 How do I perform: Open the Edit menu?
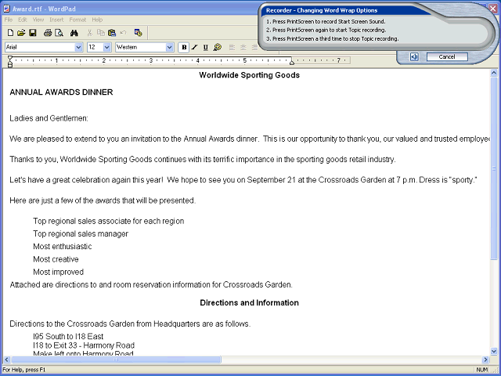click(23, 20)
